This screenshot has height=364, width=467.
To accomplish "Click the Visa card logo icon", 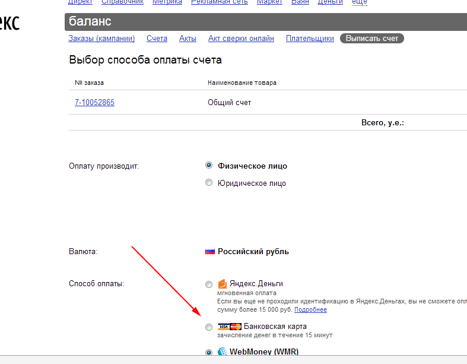I will coord(223,327).
